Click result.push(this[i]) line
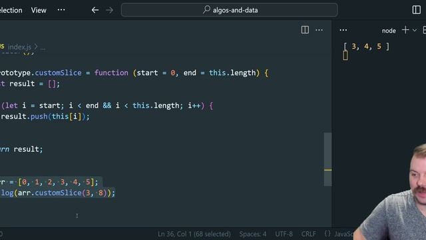The width and height of the screenshot is (426, 240). (45, 117)
